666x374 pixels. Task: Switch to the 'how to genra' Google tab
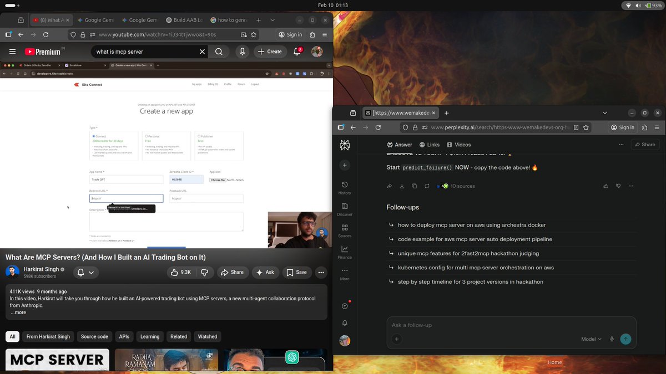point(230,20)
